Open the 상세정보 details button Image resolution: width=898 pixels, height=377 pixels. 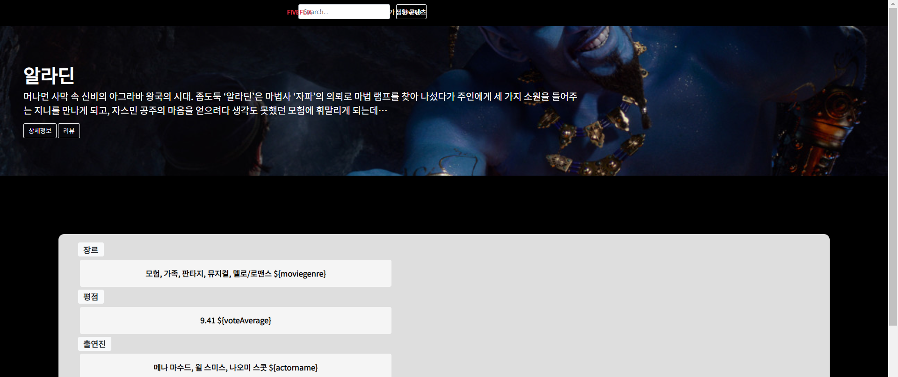[x=40, y=131]
